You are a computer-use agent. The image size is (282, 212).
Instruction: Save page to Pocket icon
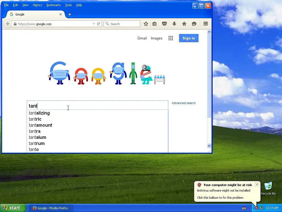click(164, 24)
